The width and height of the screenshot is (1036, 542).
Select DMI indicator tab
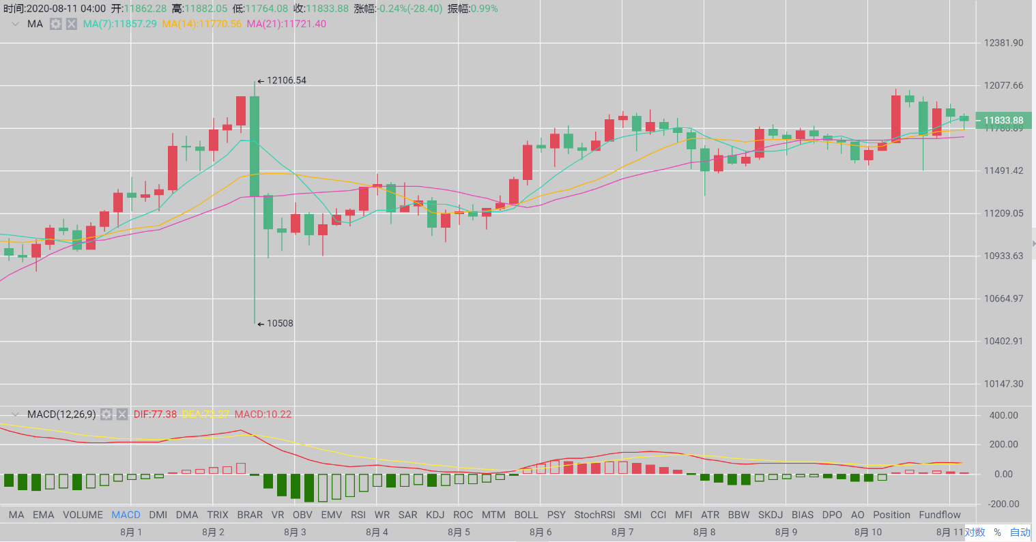(x=158, y=515)
